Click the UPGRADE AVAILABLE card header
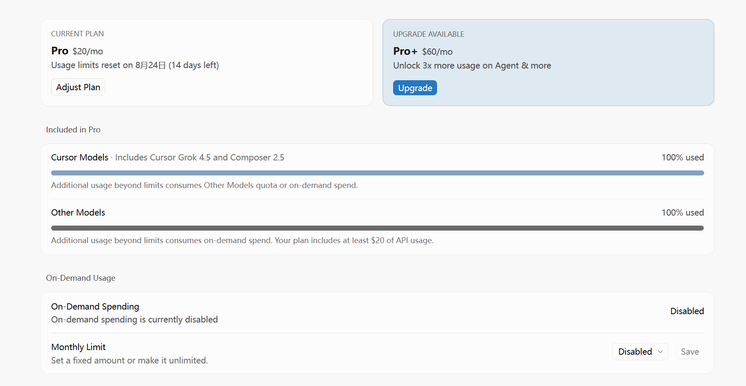Image resolution: width=746 pixels, height=386 pixels. [429, 34]
